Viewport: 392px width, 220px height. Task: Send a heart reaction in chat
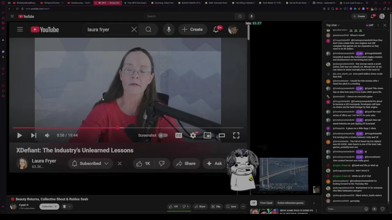pos(383,209)
